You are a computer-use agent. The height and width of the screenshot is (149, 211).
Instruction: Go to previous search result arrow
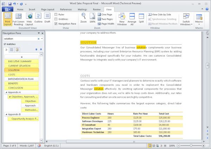tap(36, 49)
